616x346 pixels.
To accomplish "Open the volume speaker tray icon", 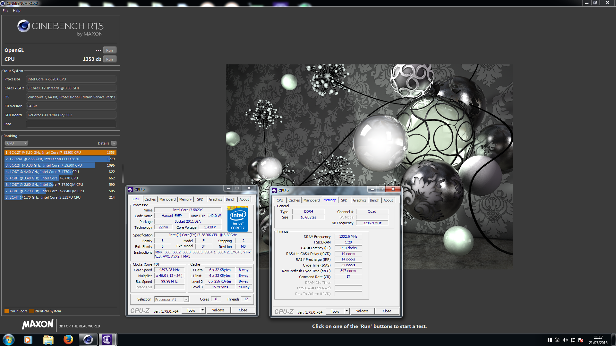I will (565, 340).
